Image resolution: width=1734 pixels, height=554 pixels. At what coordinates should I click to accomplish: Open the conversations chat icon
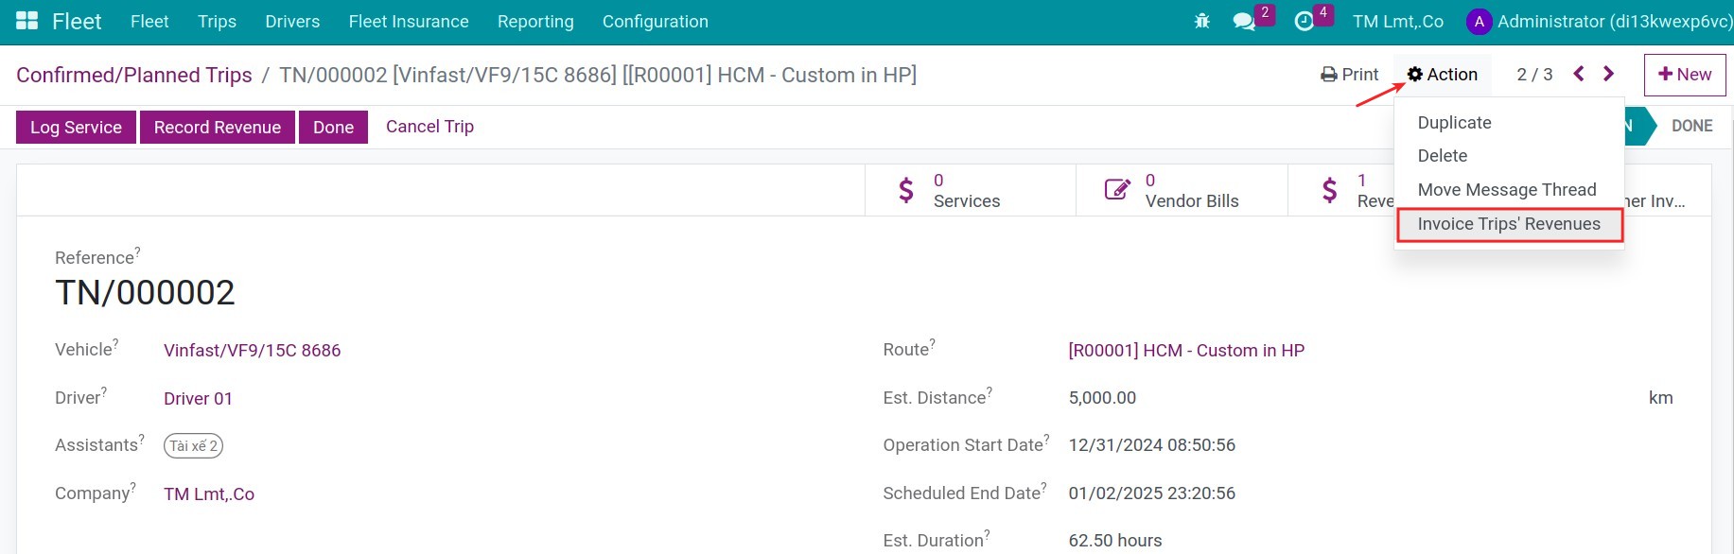click(1244, 21)
